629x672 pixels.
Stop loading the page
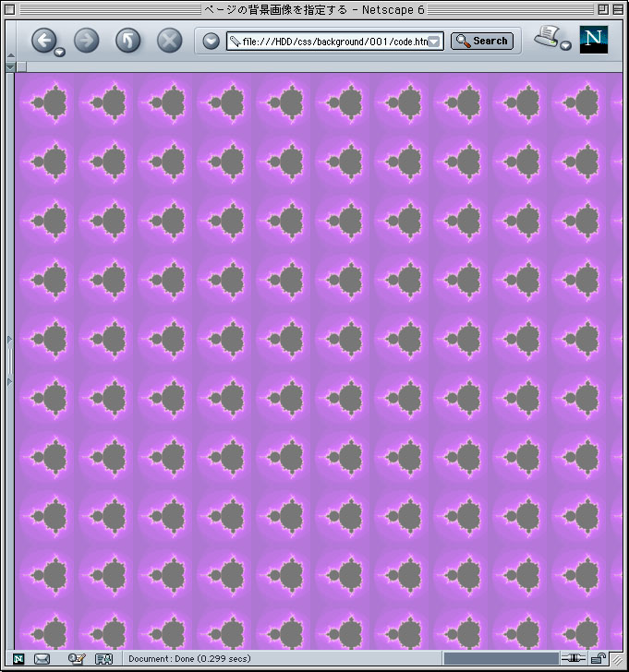[x=169, y=40]
